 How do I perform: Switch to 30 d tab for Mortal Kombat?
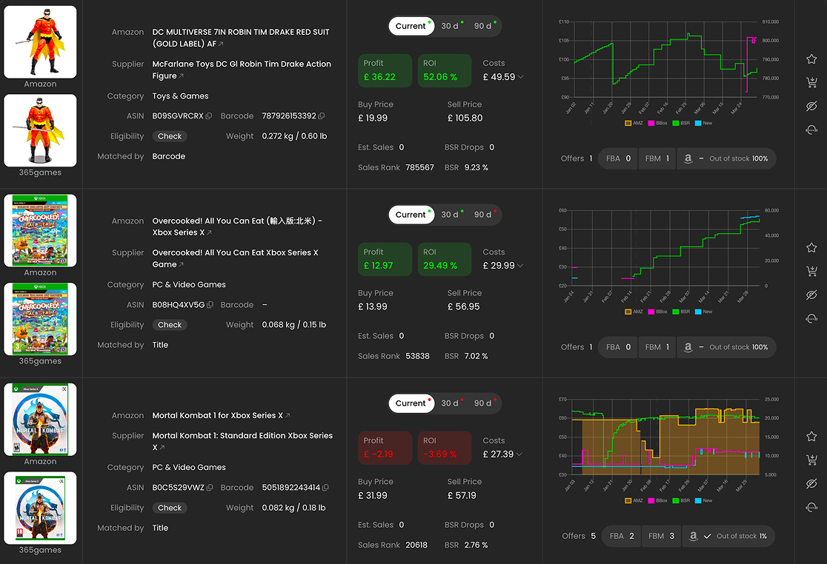(451, 403)
